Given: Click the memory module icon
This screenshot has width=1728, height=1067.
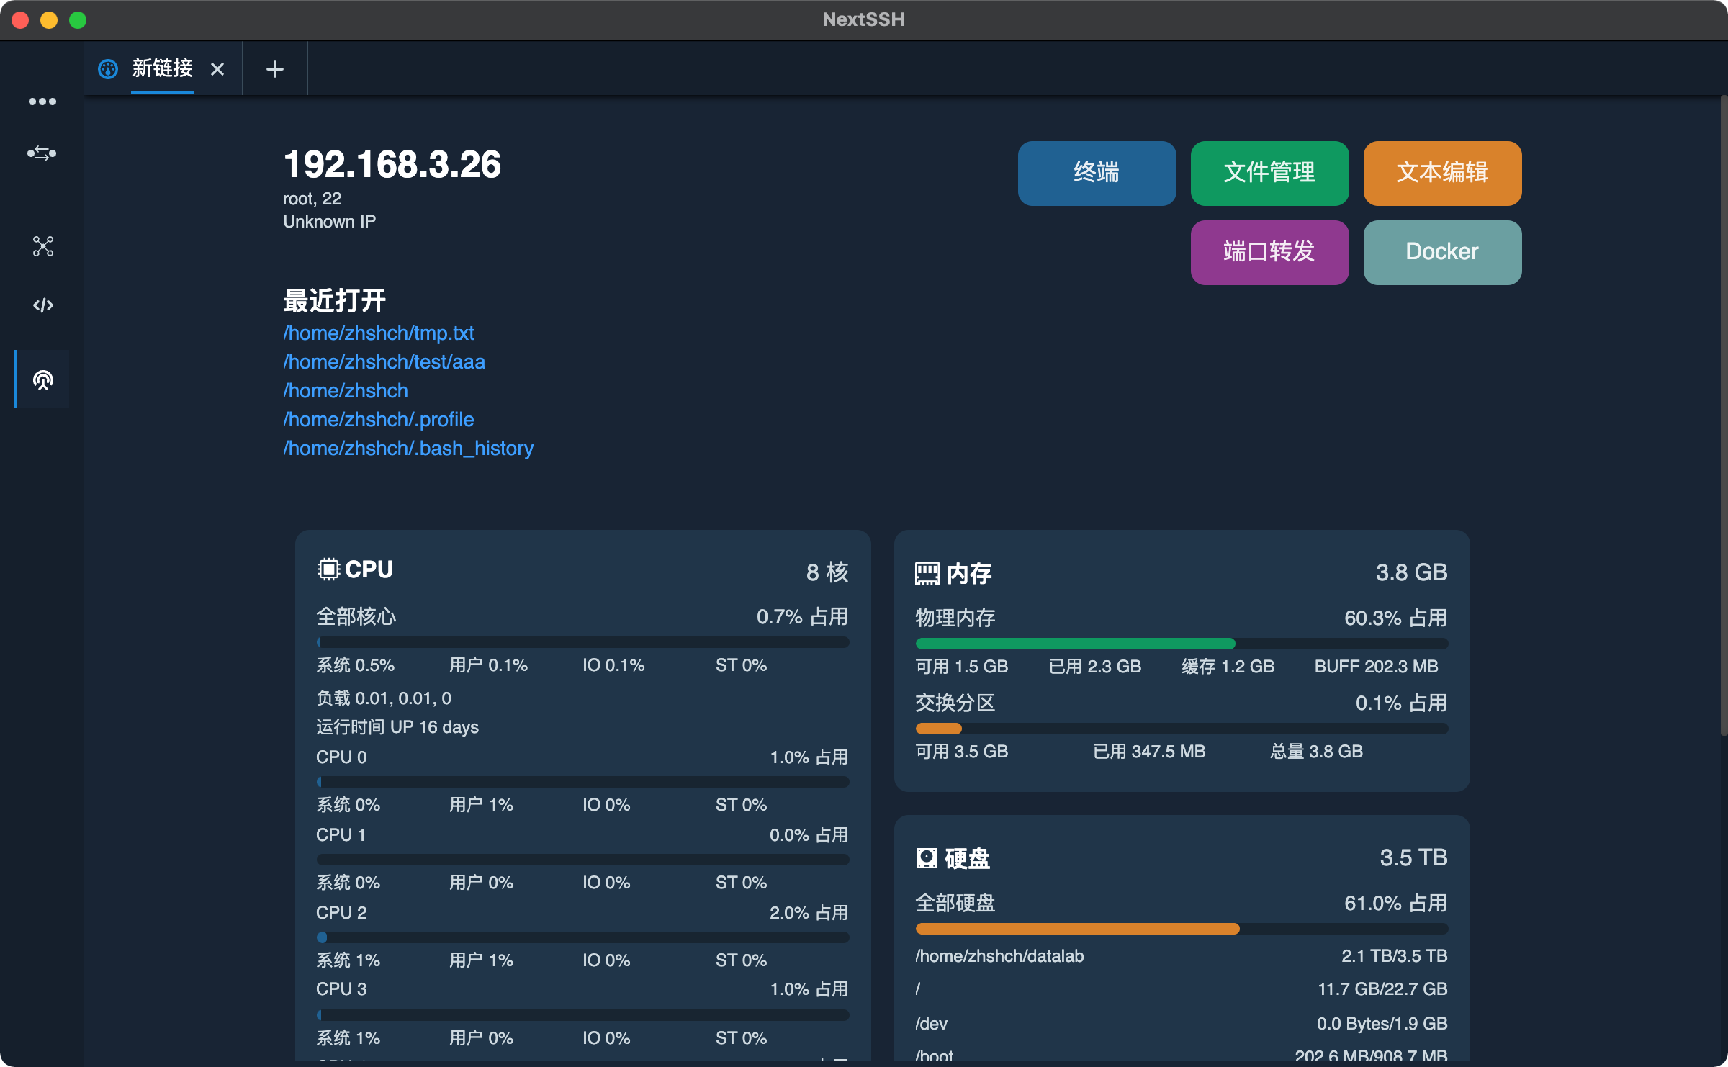Looking at the screenshot, I should (x=927, y=574).
